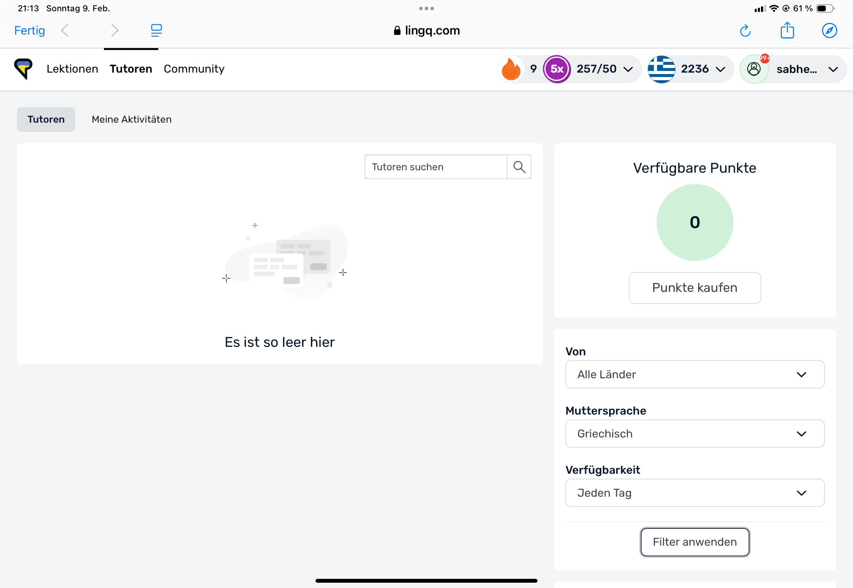Tap the Wi-Fi icon in status bar
Screen dimensions: 853x588
pos(774,8)
